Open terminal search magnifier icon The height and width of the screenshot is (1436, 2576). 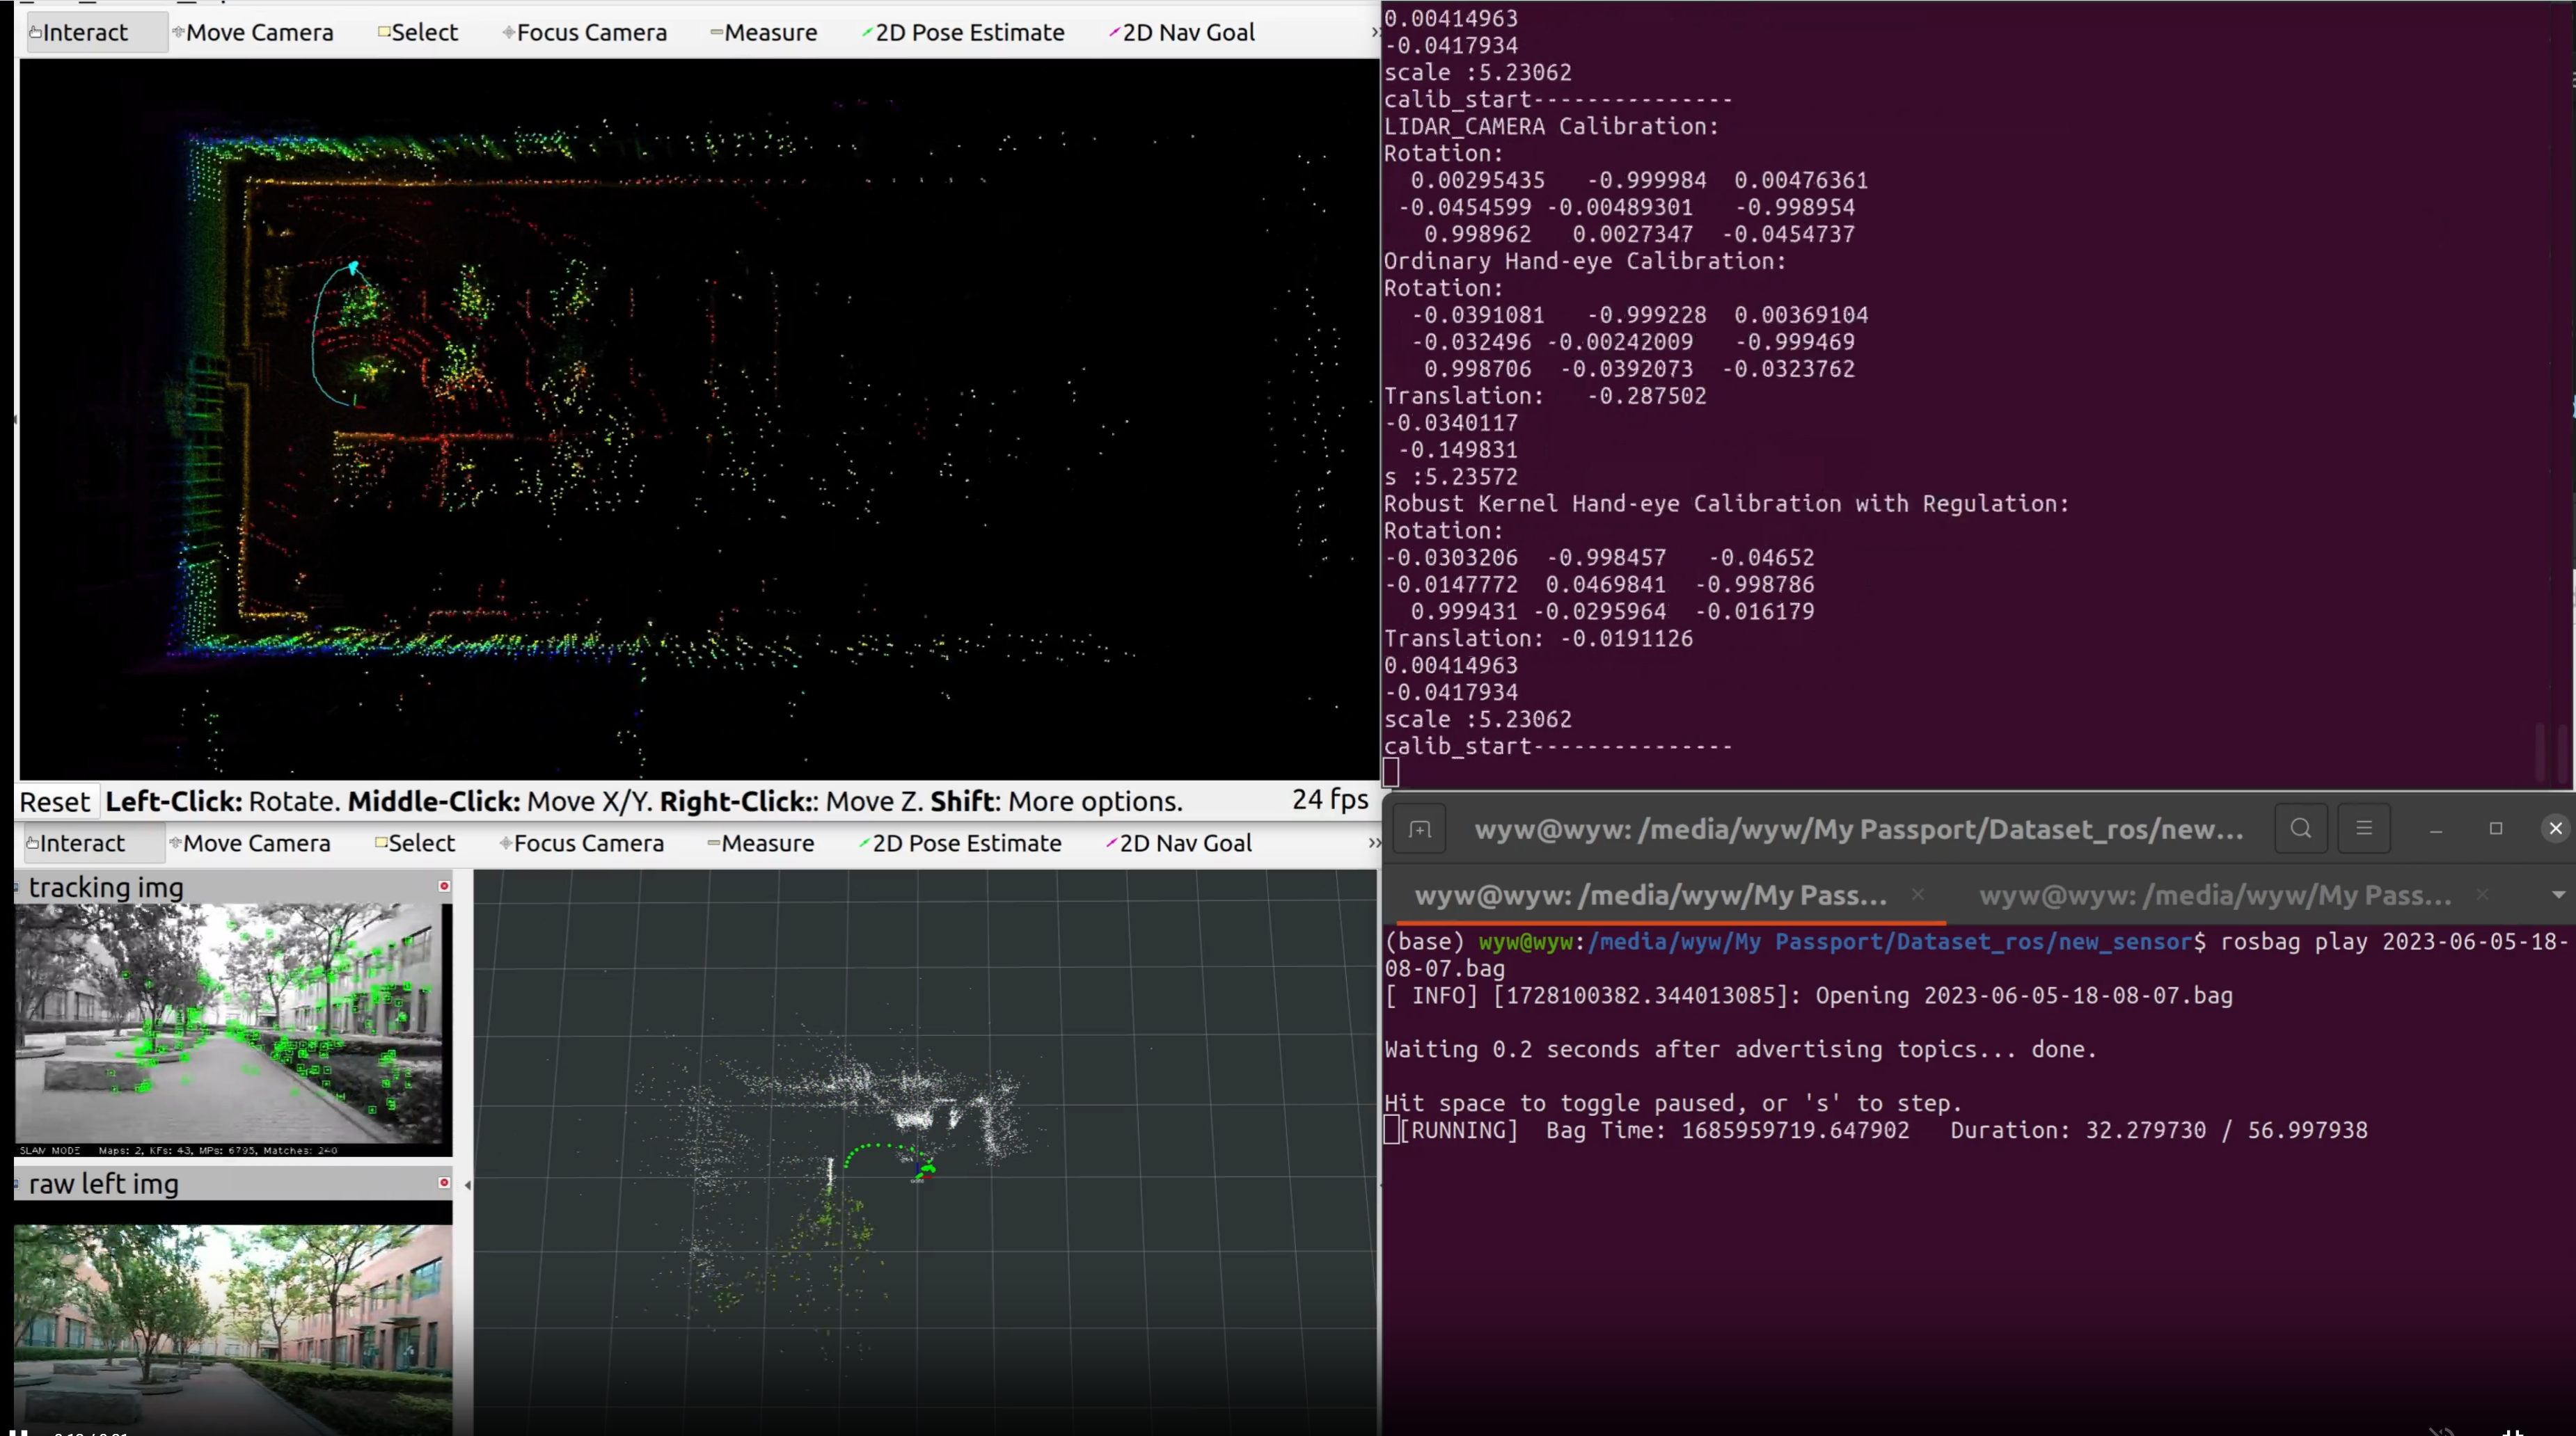tap(2300, 829)
